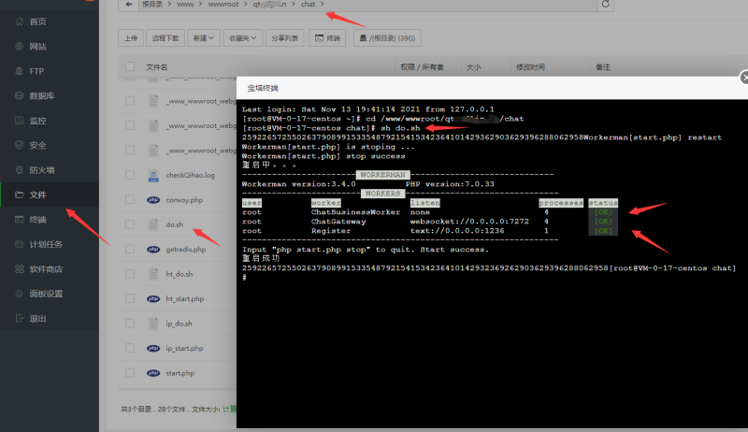Open 软件商店 app store icon in sidebar
The image size is (748, 432).
point(19,269)
